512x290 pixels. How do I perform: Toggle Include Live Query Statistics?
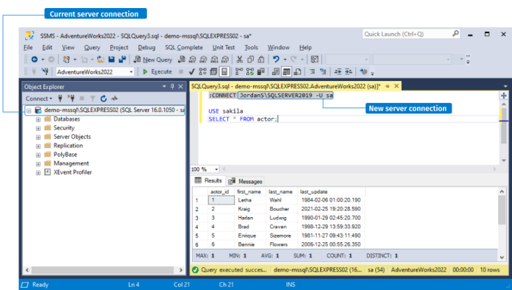[x=250, y=71]
